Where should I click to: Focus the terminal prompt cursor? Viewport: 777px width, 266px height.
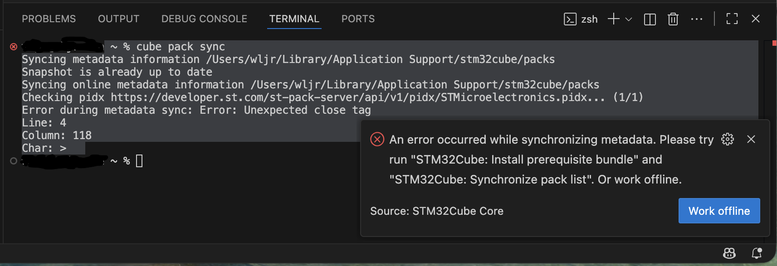[139, 161]
